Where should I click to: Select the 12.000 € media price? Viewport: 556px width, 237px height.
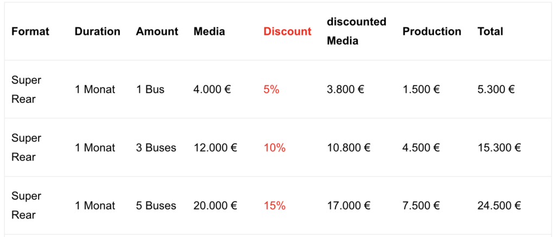pos(216,147)
